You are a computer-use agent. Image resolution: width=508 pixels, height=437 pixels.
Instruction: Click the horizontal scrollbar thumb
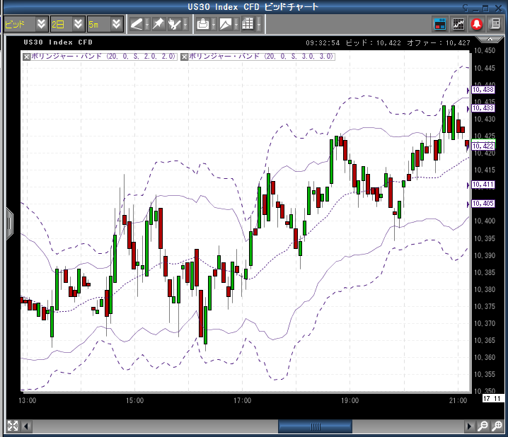coord(315,426)
